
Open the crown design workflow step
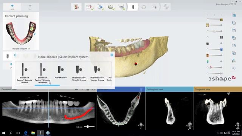[x=111, y=7]
